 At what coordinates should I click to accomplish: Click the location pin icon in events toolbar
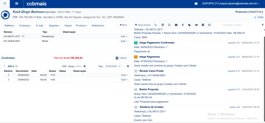tap(183, 25)
